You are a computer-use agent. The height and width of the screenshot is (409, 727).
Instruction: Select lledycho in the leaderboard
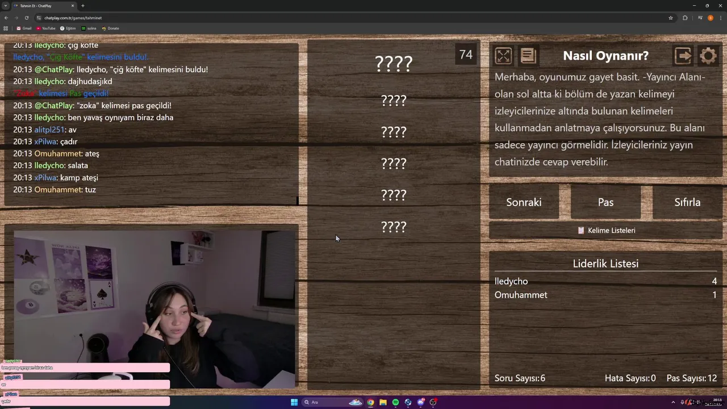coord(511,281)
